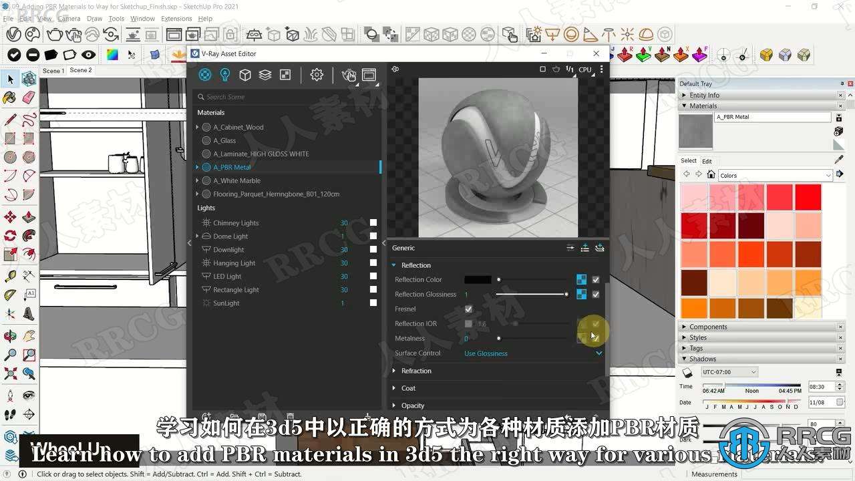Toggle Hanging Light enable checkbox

[x=373, y=263]
